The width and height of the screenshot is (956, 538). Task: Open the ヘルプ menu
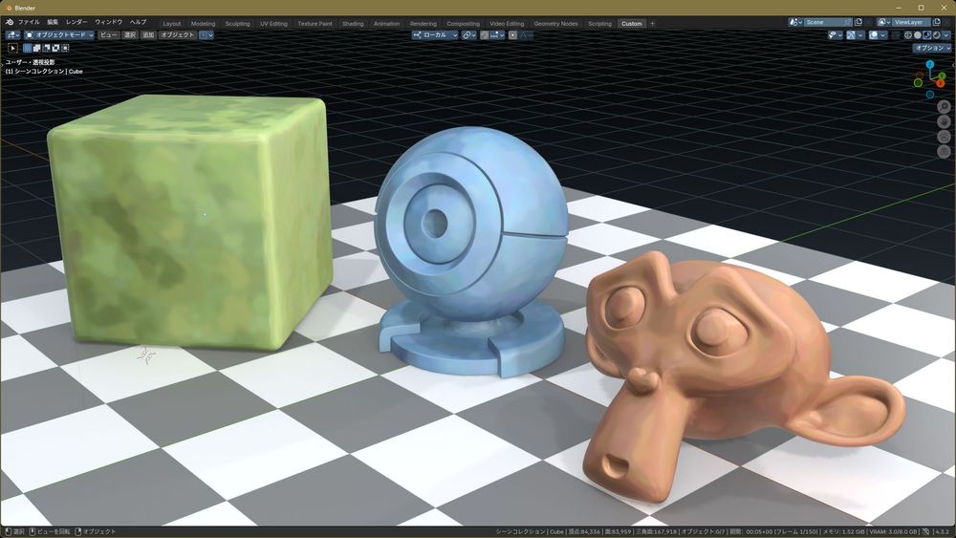138,23
